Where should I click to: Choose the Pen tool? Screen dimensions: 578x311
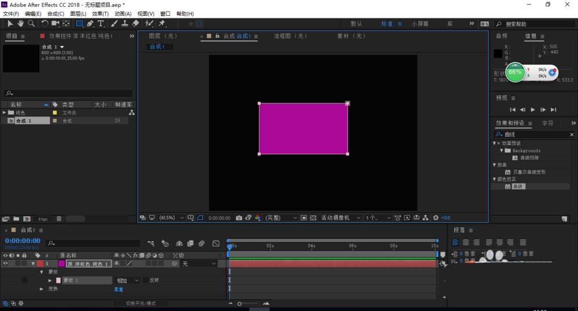[90, 24]
